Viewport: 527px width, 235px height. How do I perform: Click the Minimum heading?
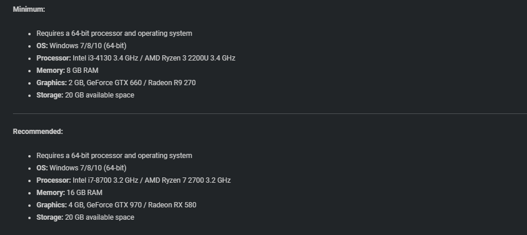pyautogui.click(x=29, y=9)
